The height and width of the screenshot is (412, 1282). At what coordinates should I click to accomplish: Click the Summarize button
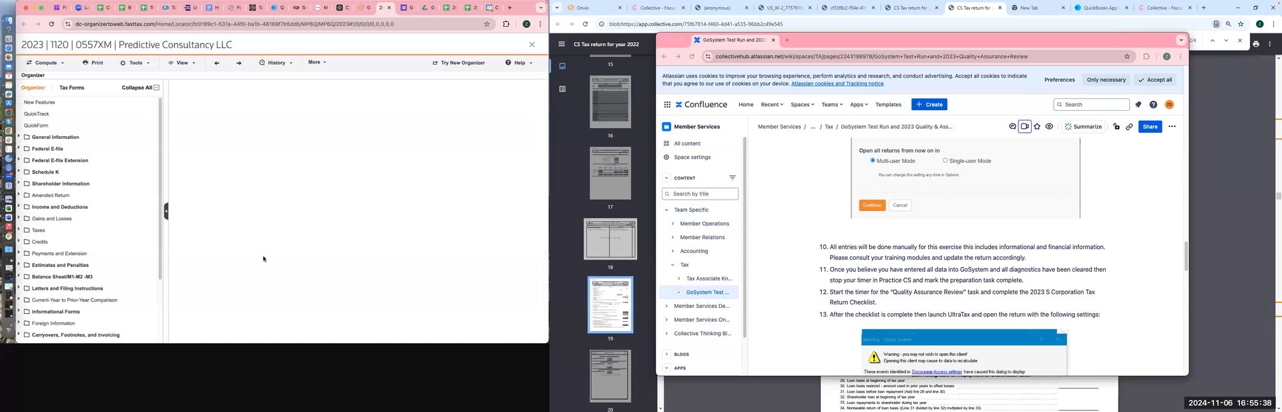coord(1083,126)
